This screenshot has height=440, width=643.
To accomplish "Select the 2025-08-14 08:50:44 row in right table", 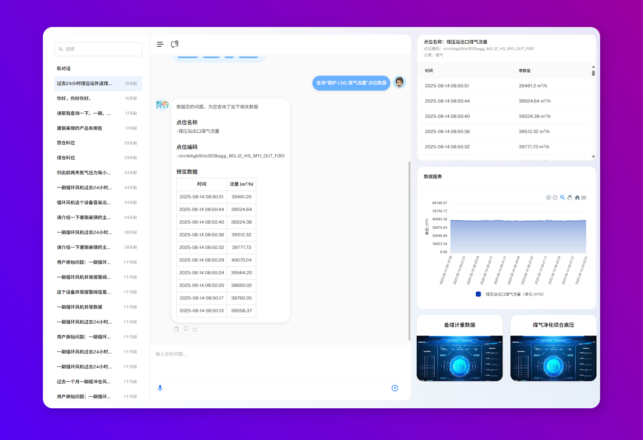I will point(505,101).
